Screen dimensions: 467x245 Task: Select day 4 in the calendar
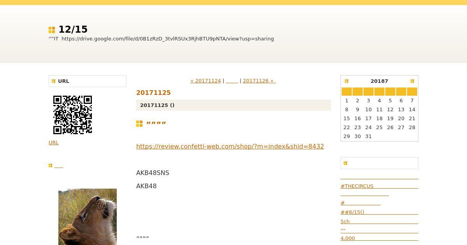[379, 100]
